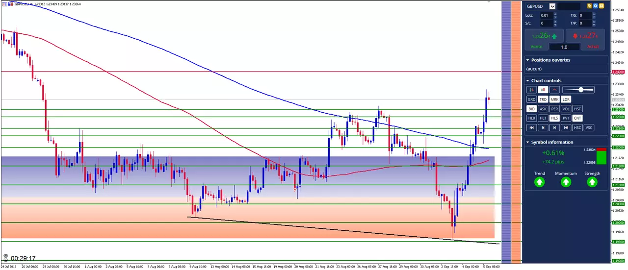Click the 1.23534 daily high value
This screenshot has width=628, height=270.
click(x=589, y=149)
